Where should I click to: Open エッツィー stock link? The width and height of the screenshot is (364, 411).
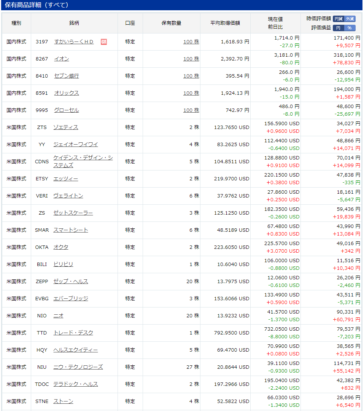click(x=66, y=179)
